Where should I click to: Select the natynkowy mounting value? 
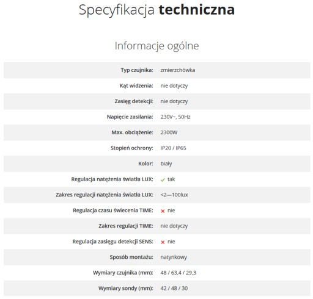coord(174,257)
